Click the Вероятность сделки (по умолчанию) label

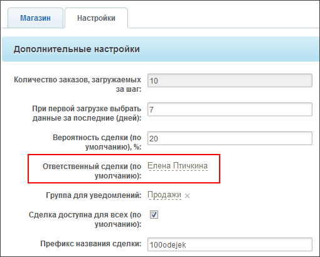click(97, 142)
